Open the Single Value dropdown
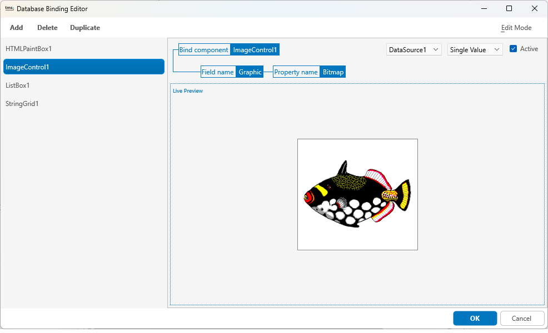548x333 pixels. coord(475,49)
